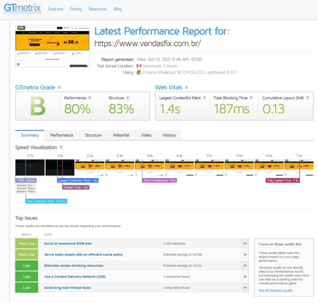Click the Fully Loaded Time marker
Screen dimensions: 318x303
click(282, 180)
